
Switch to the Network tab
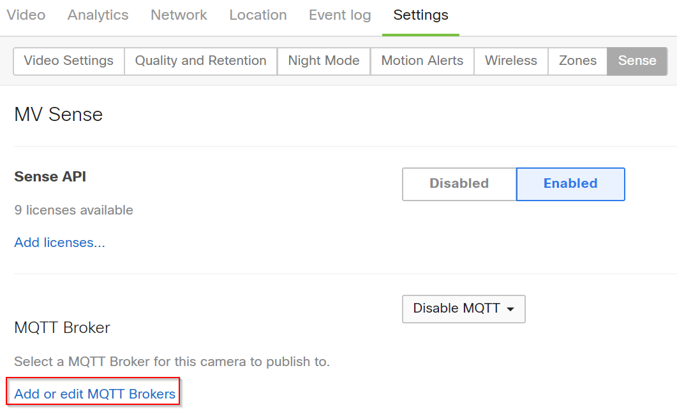tap(178, 15)
